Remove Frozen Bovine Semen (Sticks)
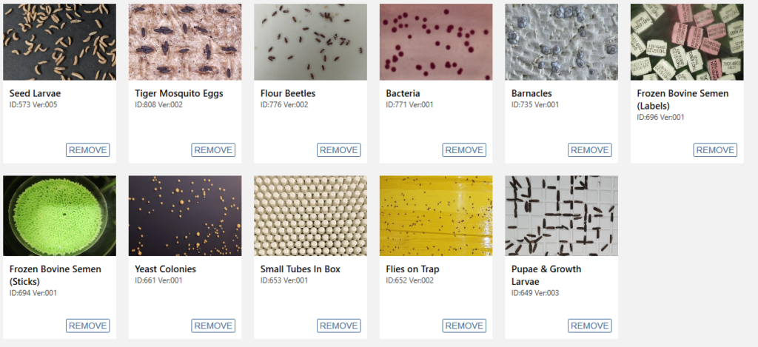 click(x=87, y=326)
